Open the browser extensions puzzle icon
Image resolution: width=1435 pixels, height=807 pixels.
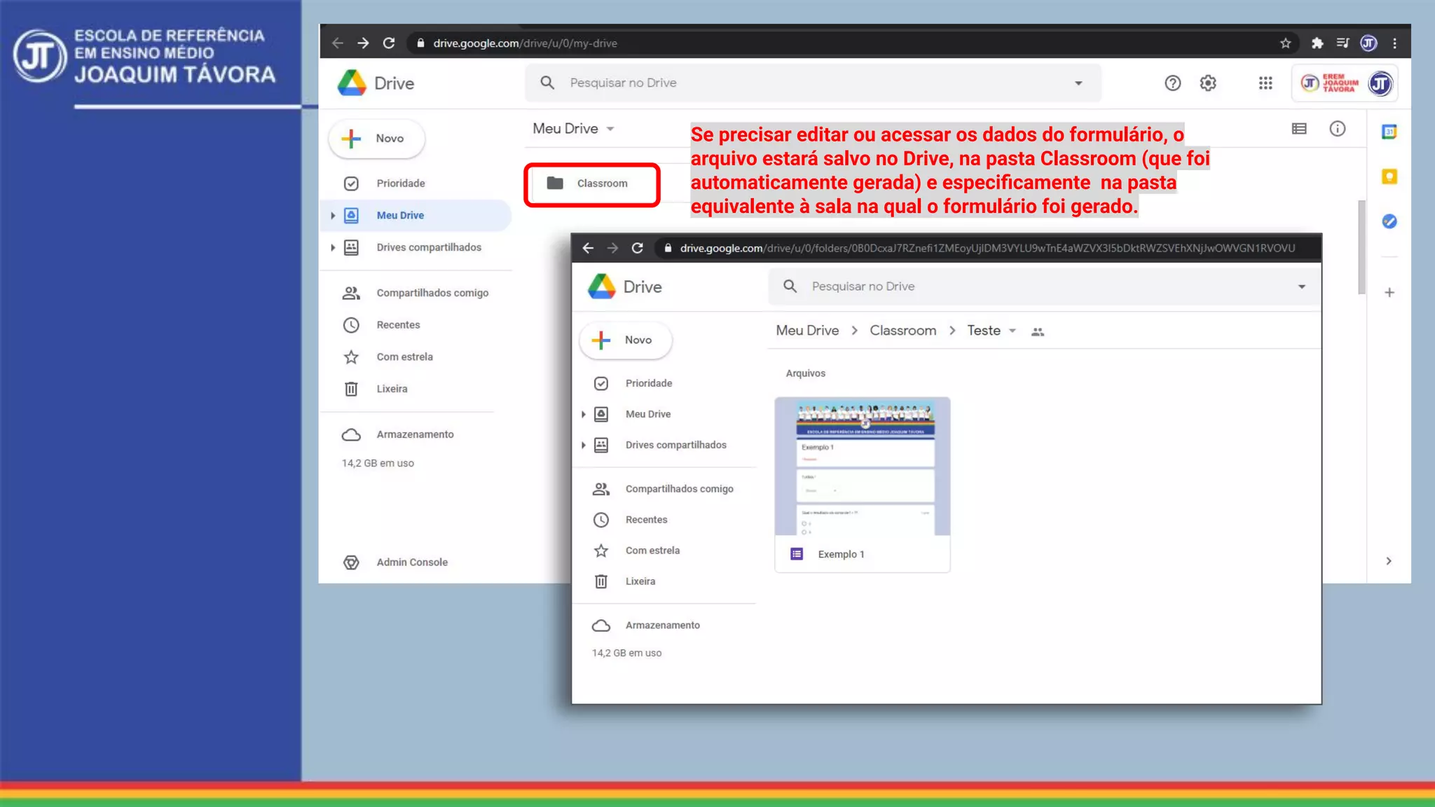(1317, 43)
